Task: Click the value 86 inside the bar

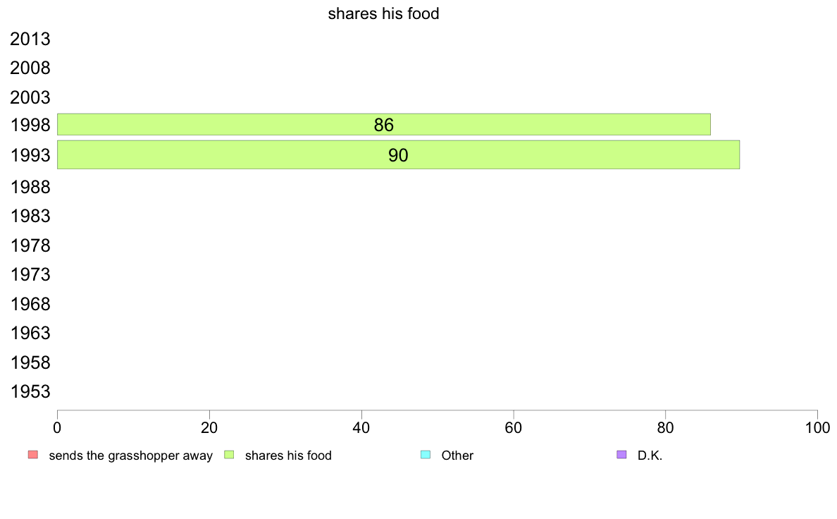Action: click(384, 125)
